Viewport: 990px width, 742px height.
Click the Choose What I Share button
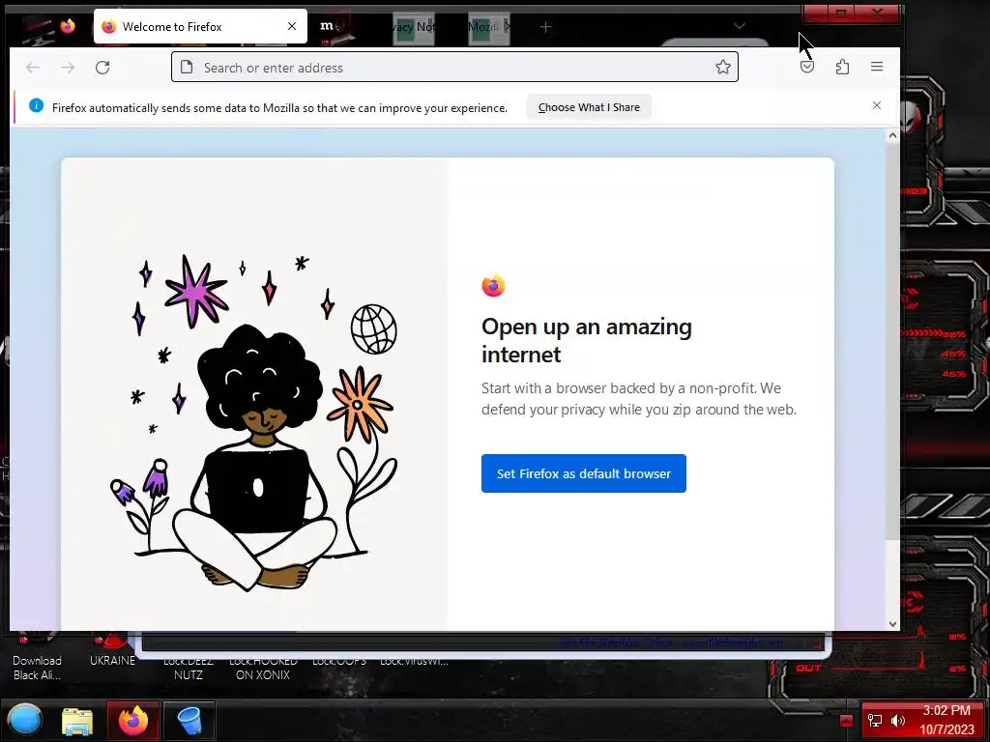589,107
